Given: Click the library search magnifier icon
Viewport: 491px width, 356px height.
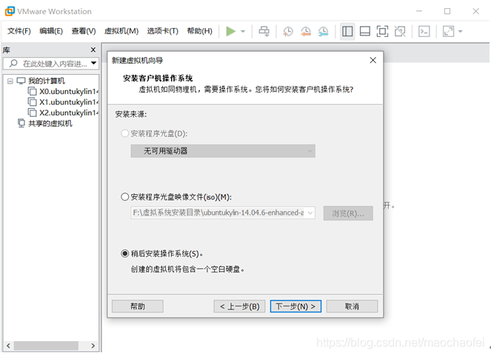Looking at the screenshot, I should (13, 64).
